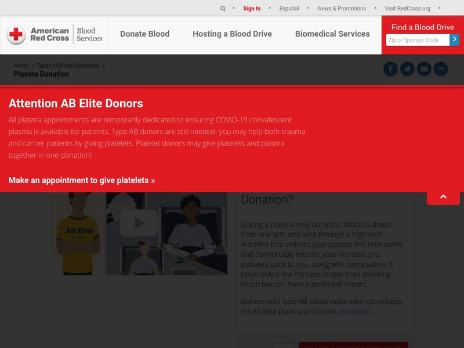Screen dimensions: 464x348
Task: Open the platelet donations link
Action: pyautogui.click(x=342, y=311)
